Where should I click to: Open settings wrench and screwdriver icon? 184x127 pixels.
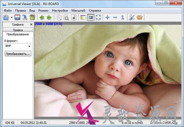click(x=132, y=18)
